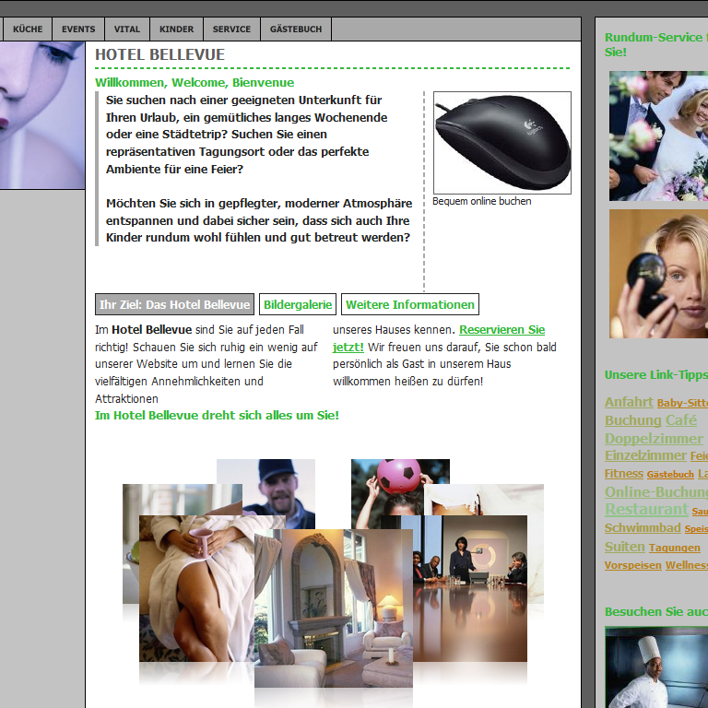This screenshot has width=708, height=708.
Task: Follow the 'Reservieren Sie' booking link
Action: coord(501,330)
